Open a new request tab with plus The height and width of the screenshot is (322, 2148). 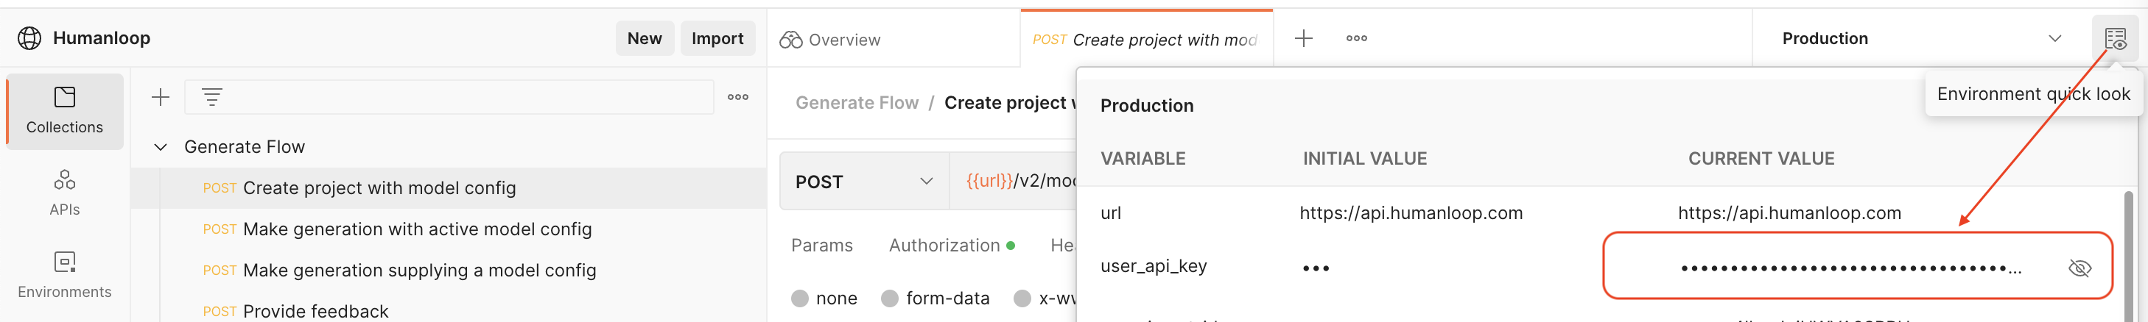tap(1303, 38)
